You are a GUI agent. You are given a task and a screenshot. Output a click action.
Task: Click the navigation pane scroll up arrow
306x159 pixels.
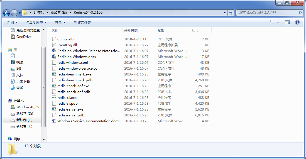tap(44, 30)
